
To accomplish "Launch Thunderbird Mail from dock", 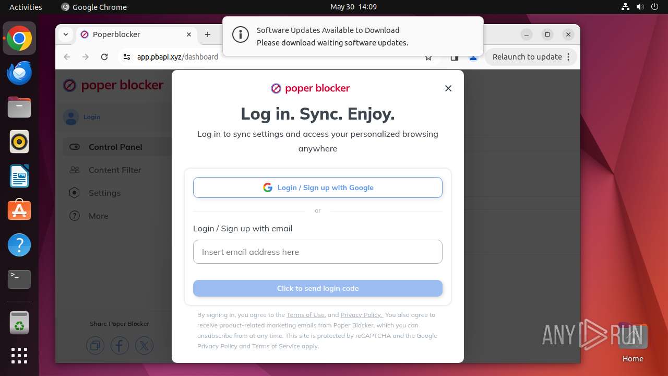I will pos(19,73).
